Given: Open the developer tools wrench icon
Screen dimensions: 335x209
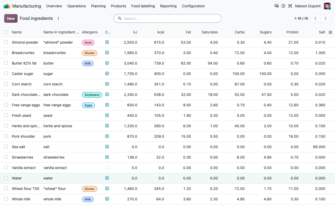Looking at the screenshot, I should 290,6.
